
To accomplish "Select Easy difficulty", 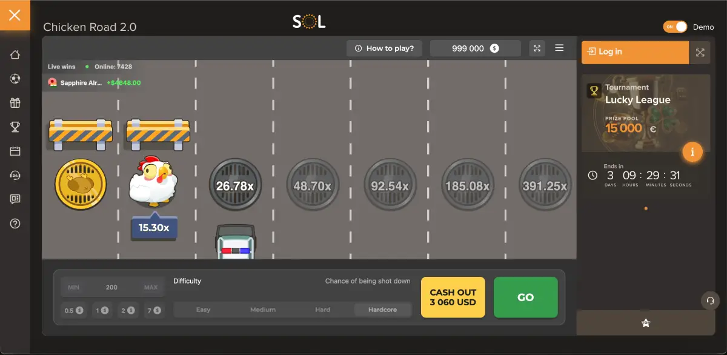I will pos(203,310).
